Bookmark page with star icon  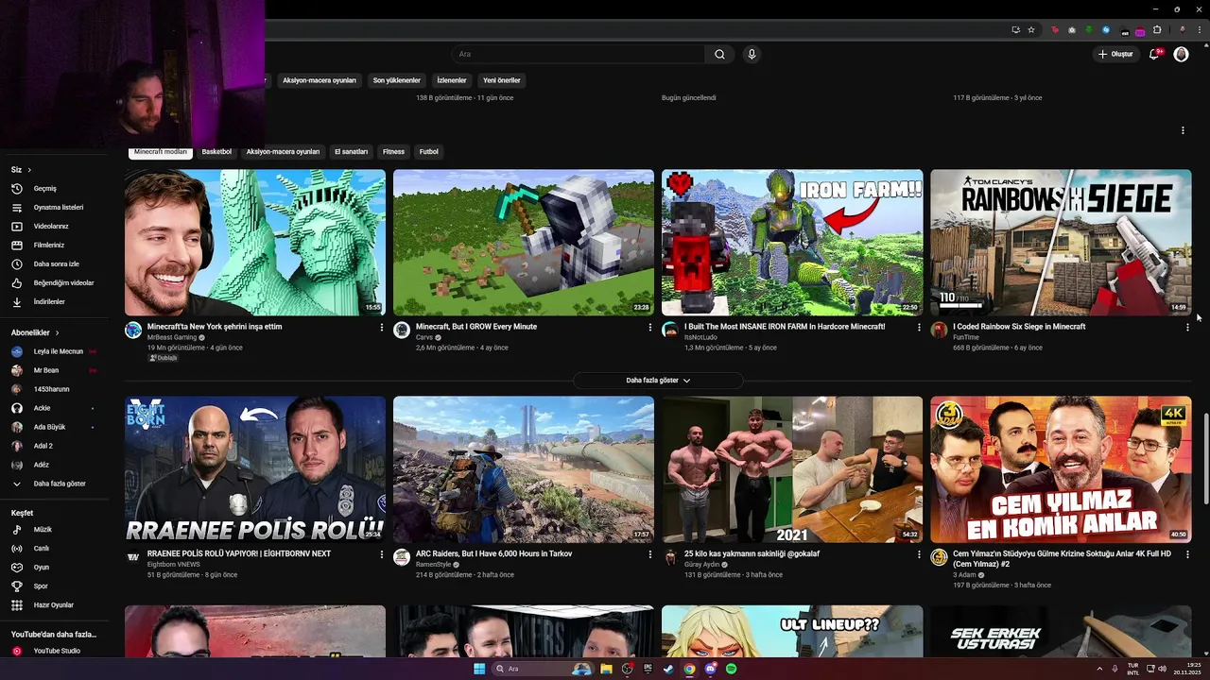click(1031, 29)
